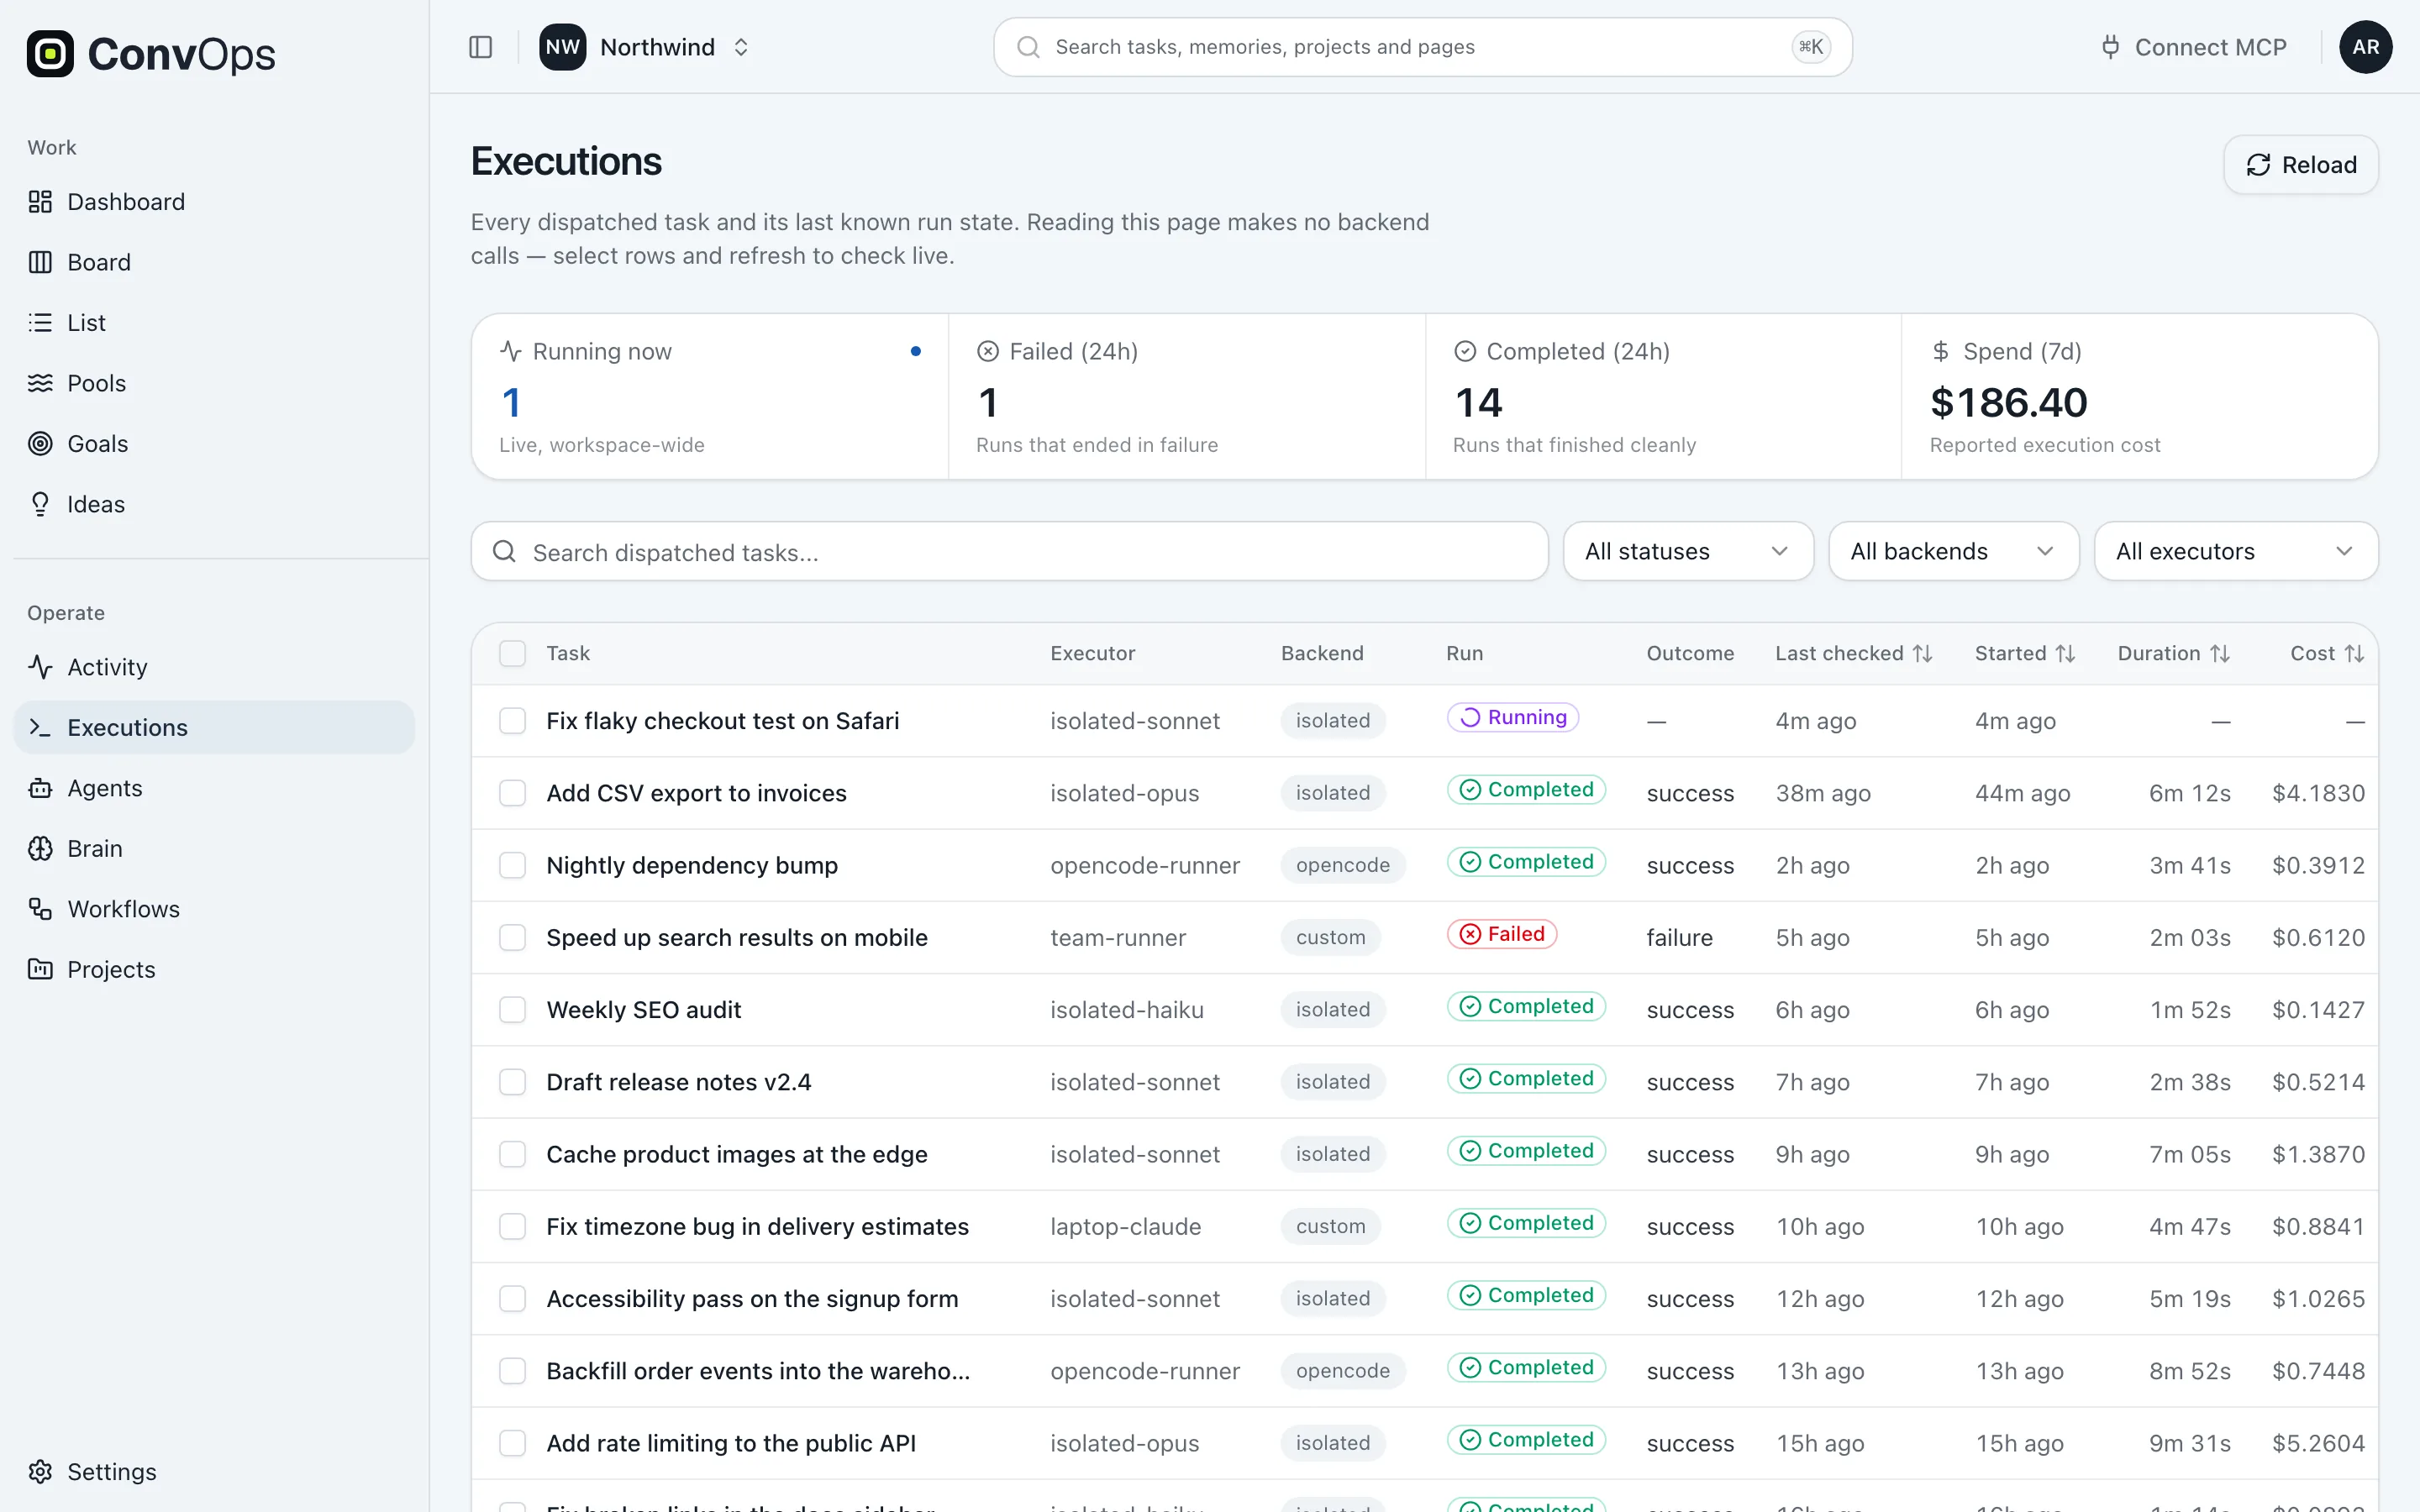Focus the Search dispatched tasks field
The height and width of the screenshot is (1512, 2420).
click(1009, 551)
